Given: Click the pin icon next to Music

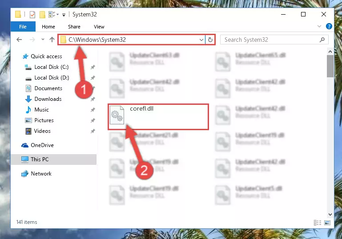Looking at the screenshot, I should [x=93, y=110].
